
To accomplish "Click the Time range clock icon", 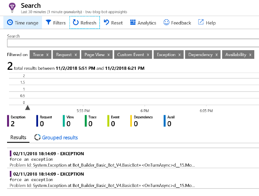I will coord(10,23).
